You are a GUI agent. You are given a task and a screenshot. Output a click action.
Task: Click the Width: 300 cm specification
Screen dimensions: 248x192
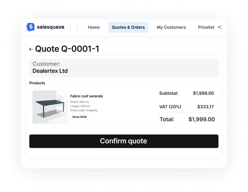click(79, 102)
